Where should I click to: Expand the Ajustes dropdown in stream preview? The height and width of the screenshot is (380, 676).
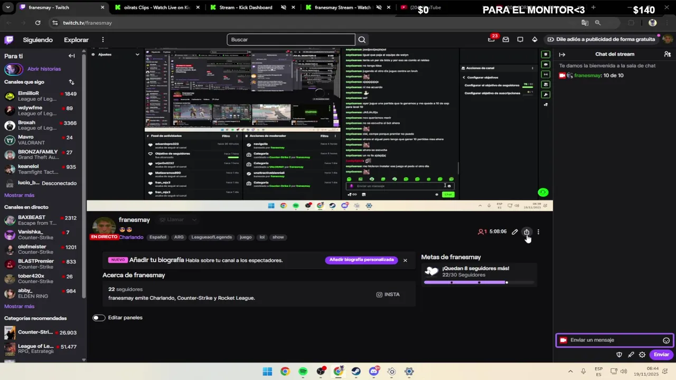137,54
